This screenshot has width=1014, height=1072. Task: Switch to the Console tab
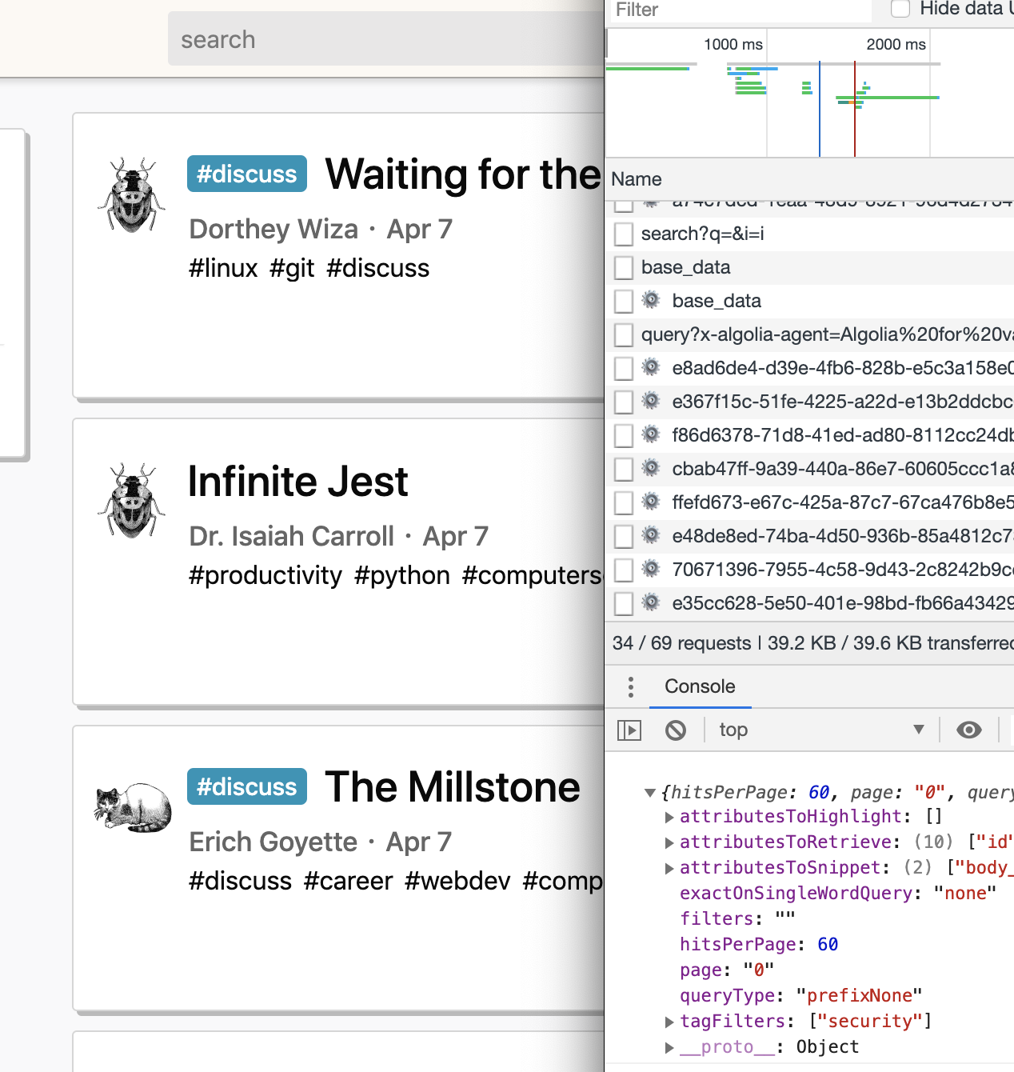700,686
